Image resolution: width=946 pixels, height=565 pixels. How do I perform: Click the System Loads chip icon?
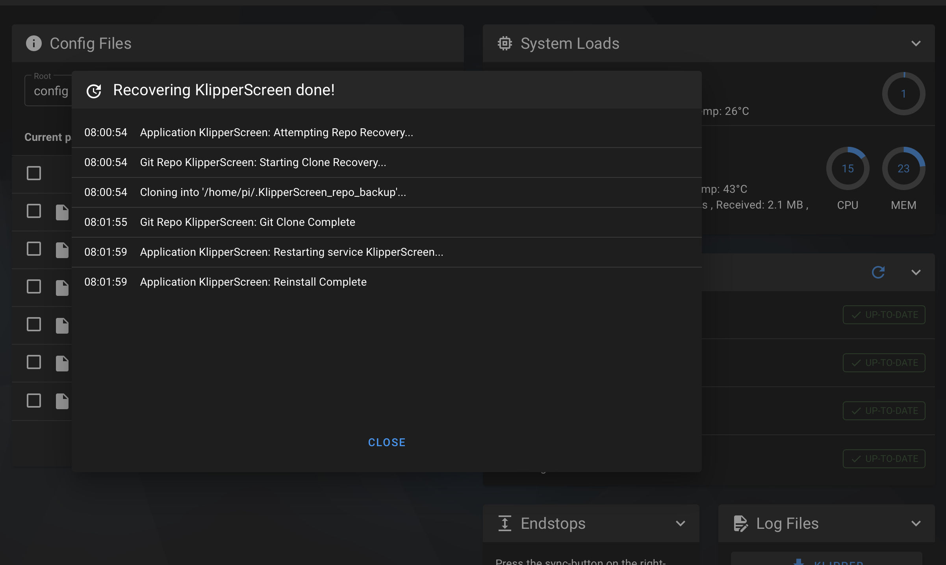[x=505, y=43]
